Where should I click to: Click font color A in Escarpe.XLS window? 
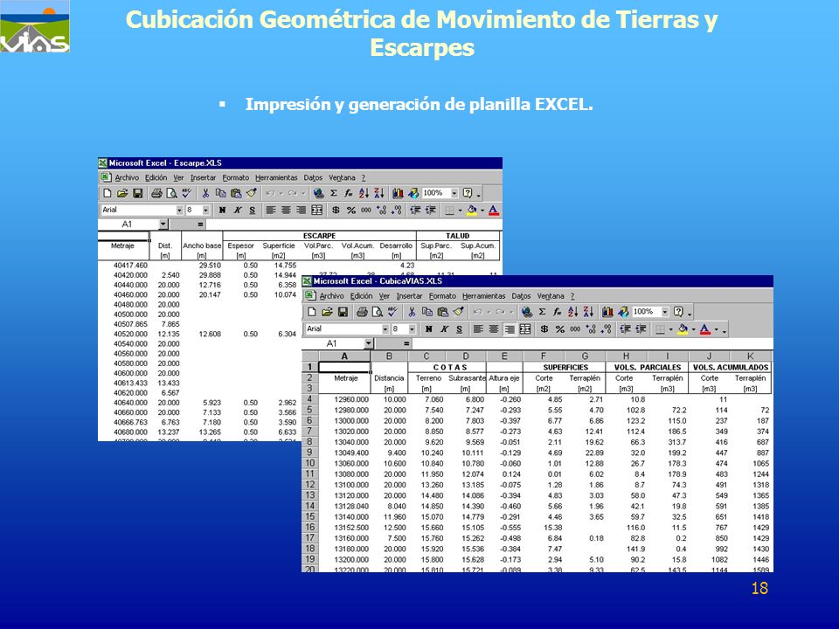(x=494, y=211)
